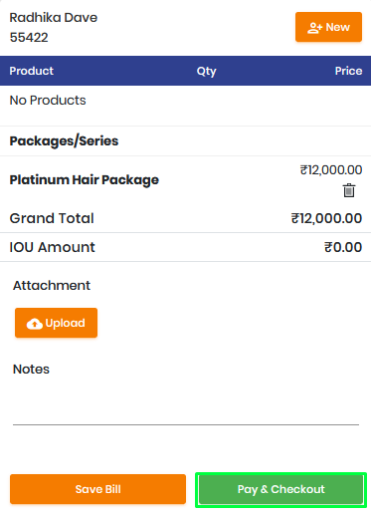Click the IOU Amount ₹0.00 value

343,247
